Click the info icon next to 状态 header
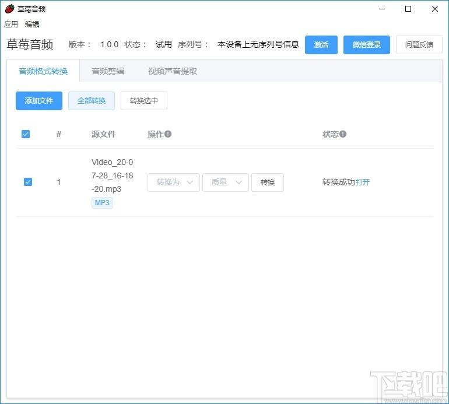449x404 pixels. click(x=343, y=134)
